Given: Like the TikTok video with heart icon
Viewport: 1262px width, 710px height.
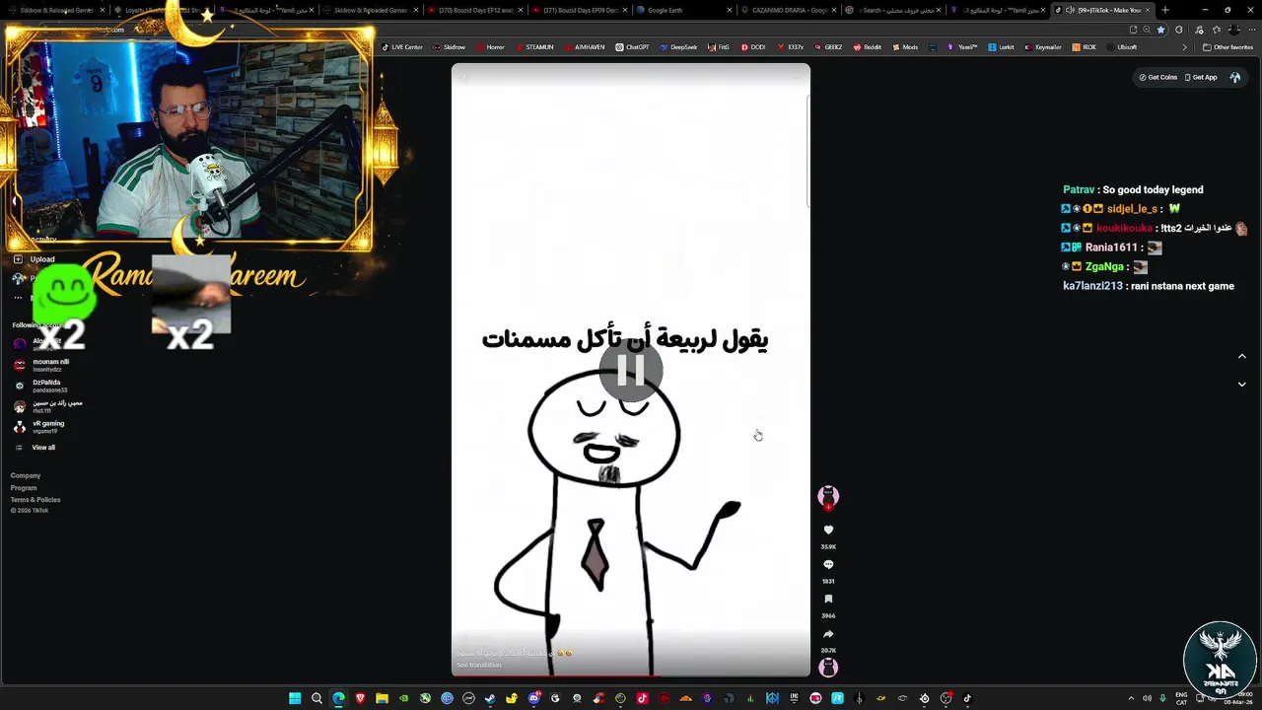Looking at the screenshot, I should tap(828, 531).
